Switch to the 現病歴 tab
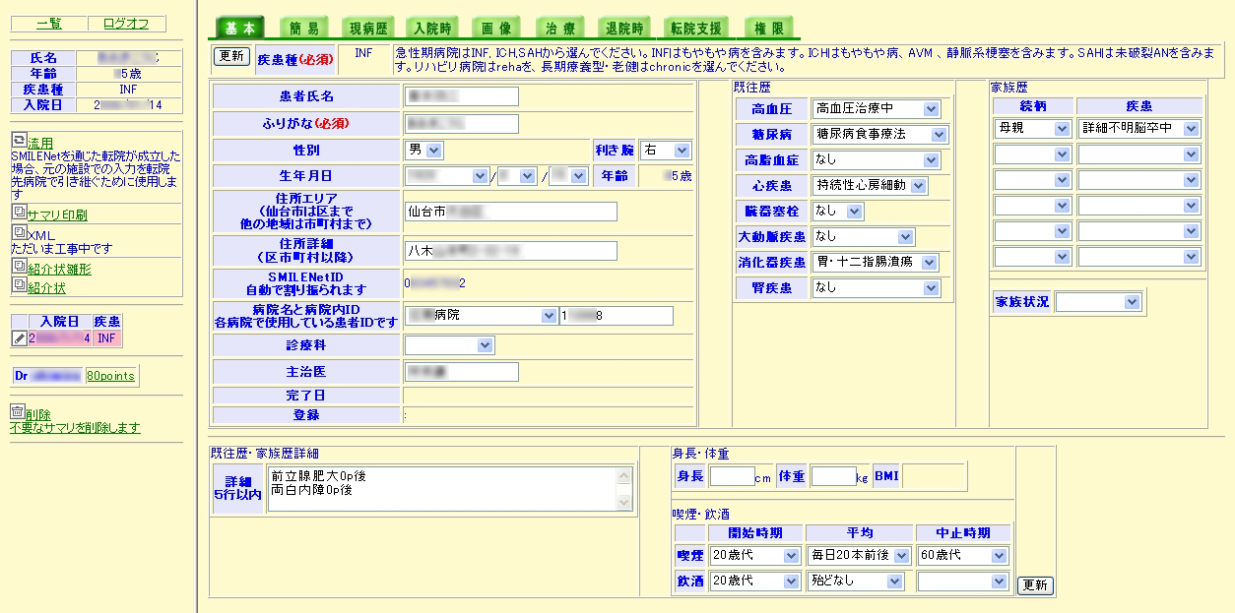Screen dimensions: 1235x613 tap(370, 29)
